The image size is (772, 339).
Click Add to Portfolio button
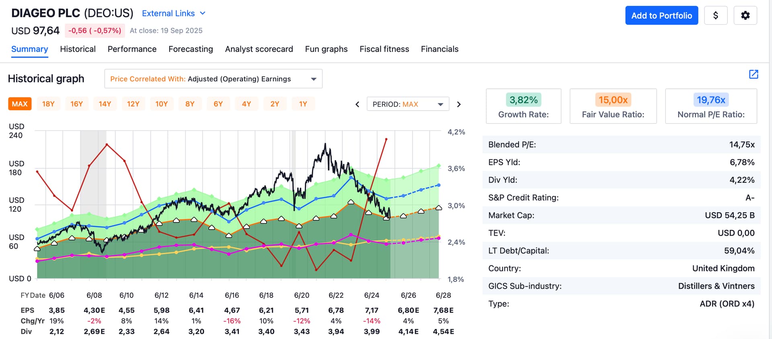pos(661,16)
